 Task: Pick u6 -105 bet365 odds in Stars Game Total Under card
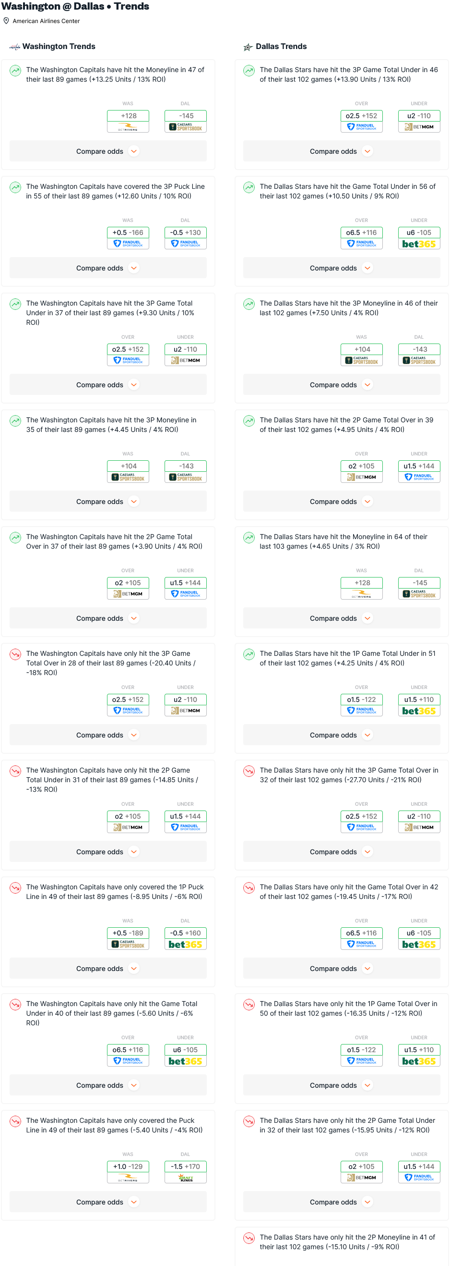coord(419,238)
